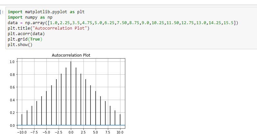The height and width of the screenshot is (139, 257).
Task: Click the 'Autocorrelation Plot' chart title
Action: coord(71,55)
